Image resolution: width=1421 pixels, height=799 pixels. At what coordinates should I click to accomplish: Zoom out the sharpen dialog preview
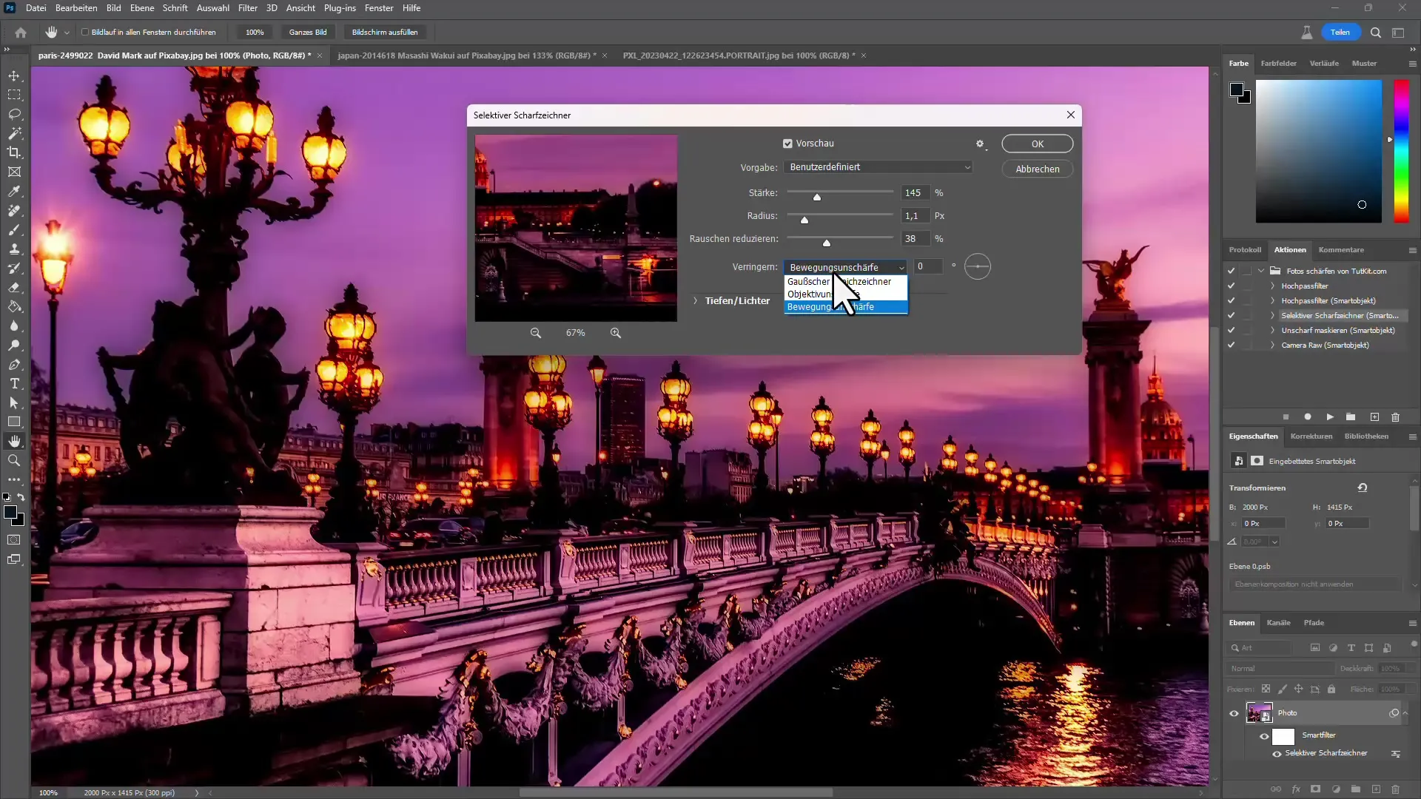click(535, 333)
